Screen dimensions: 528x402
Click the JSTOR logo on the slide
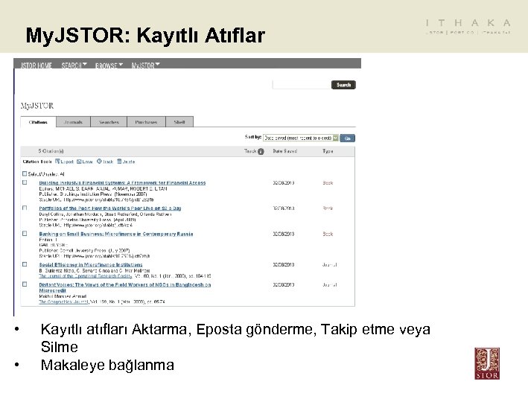487,363
